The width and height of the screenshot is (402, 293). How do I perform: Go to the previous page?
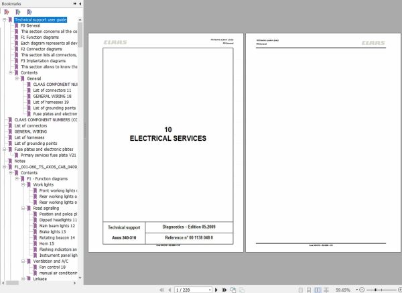pyautogui.click(x=170, y=290)
